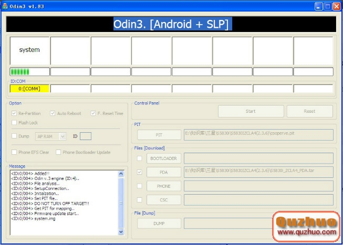Click log line 'Odin v.3 engine (ID:4)..'
343x245 pixels.
(45, 178)
